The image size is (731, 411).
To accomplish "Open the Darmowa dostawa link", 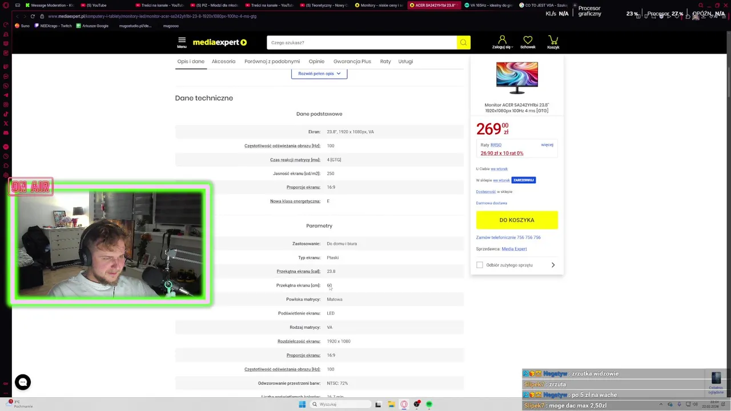I will [x=491, y=203].
